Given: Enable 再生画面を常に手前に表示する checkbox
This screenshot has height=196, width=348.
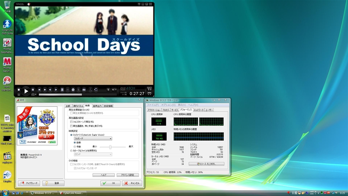Looking at the screenshot, I should click(71, 126).
